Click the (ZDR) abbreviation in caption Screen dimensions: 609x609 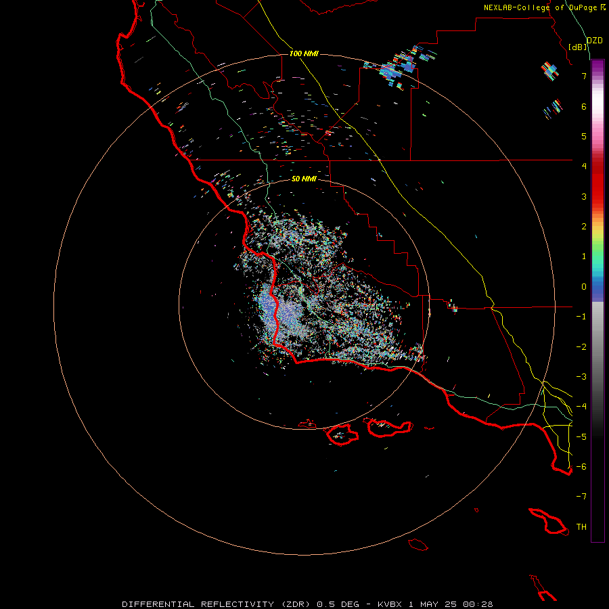click(296, 604)
